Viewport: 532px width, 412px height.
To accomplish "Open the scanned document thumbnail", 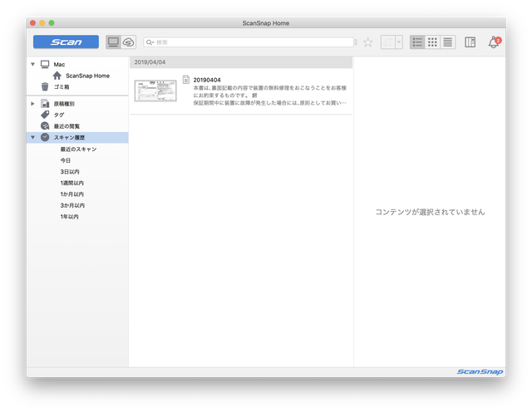I will click(155, 91).
